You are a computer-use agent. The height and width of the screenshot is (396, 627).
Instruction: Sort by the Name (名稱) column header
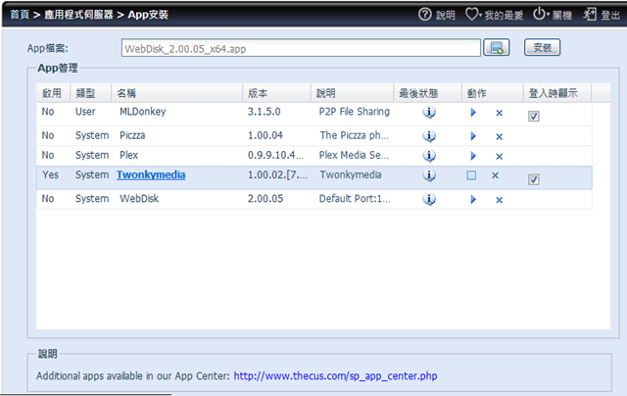coord(176,93)
